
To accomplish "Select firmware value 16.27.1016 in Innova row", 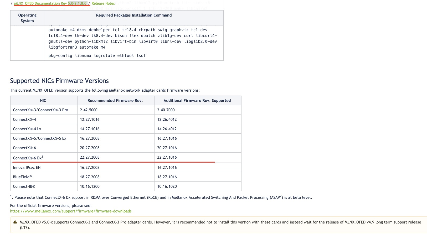I will (x=167, y=168).
